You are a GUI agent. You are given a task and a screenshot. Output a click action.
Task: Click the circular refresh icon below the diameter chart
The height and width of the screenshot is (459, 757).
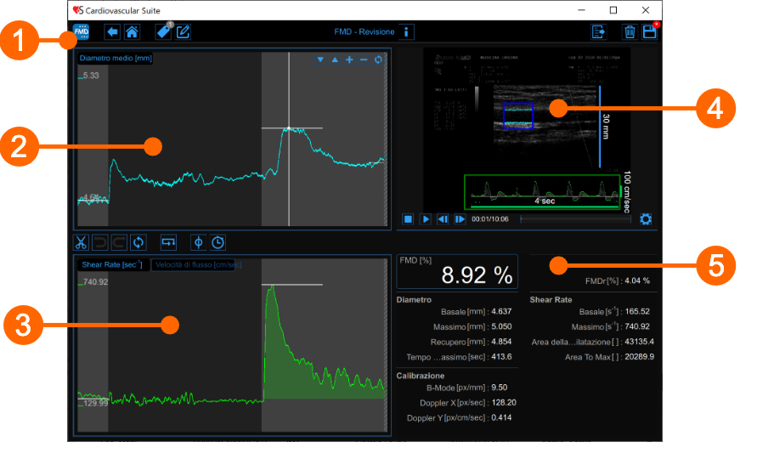click(x=138, y=242)
